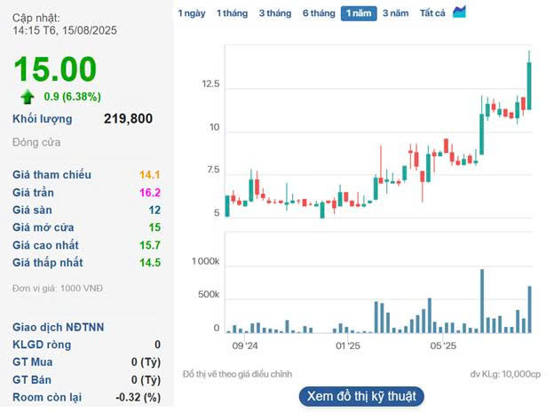Image resolution: width=554 pixels, height=413 pixels.
Task: Switch the chart to 3 năm
Action: point(396,13)
